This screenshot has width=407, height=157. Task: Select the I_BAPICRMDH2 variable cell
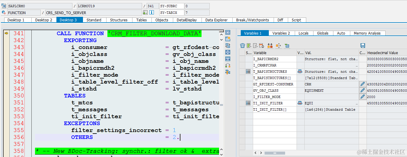click(x=275, y=59)
